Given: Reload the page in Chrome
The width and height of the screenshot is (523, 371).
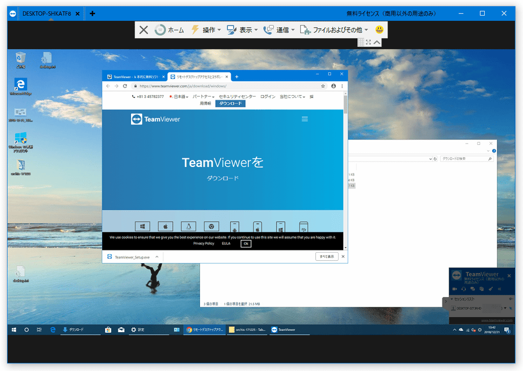Looking at the screenshot, I should 125,86.
